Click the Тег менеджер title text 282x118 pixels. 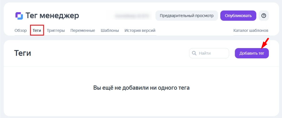pyautogui.click(x=52, y=16)
